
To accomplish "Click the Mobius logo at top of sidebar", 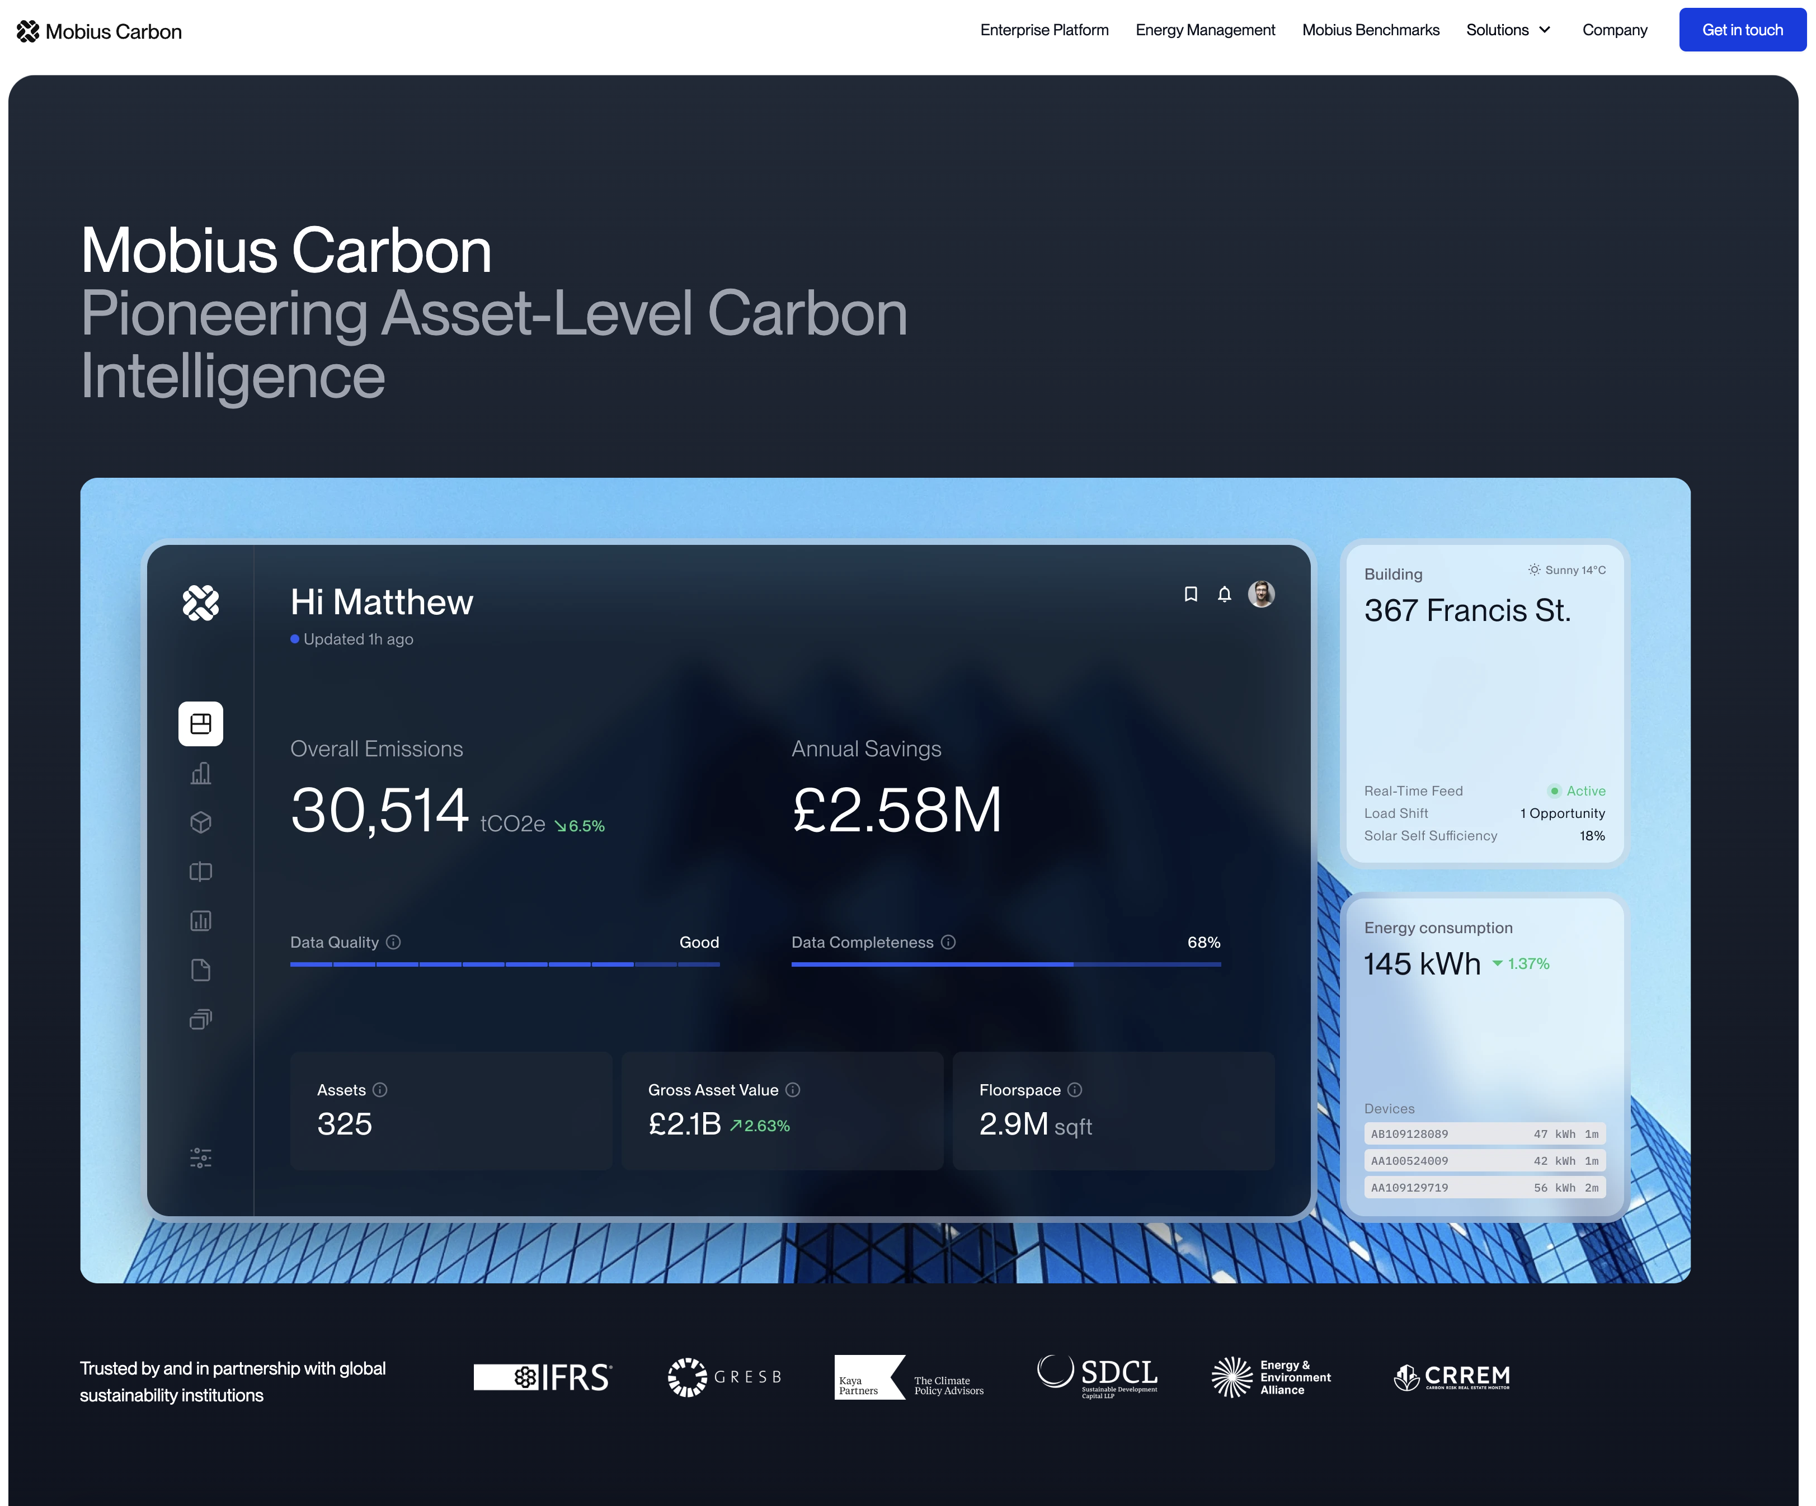I will point(201,604).
